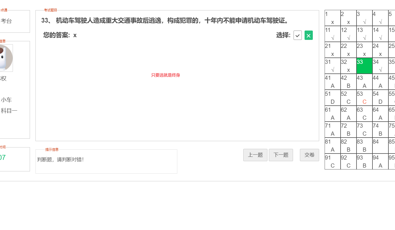Open question 53 showing the red C answer
This screenshot has height=230, width=395.
(364, 98)
